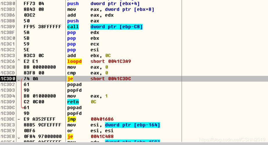268x145 pixels.
Task: Select the loopd short 0041C3A9 instruction
Action: tap(99, 61)
